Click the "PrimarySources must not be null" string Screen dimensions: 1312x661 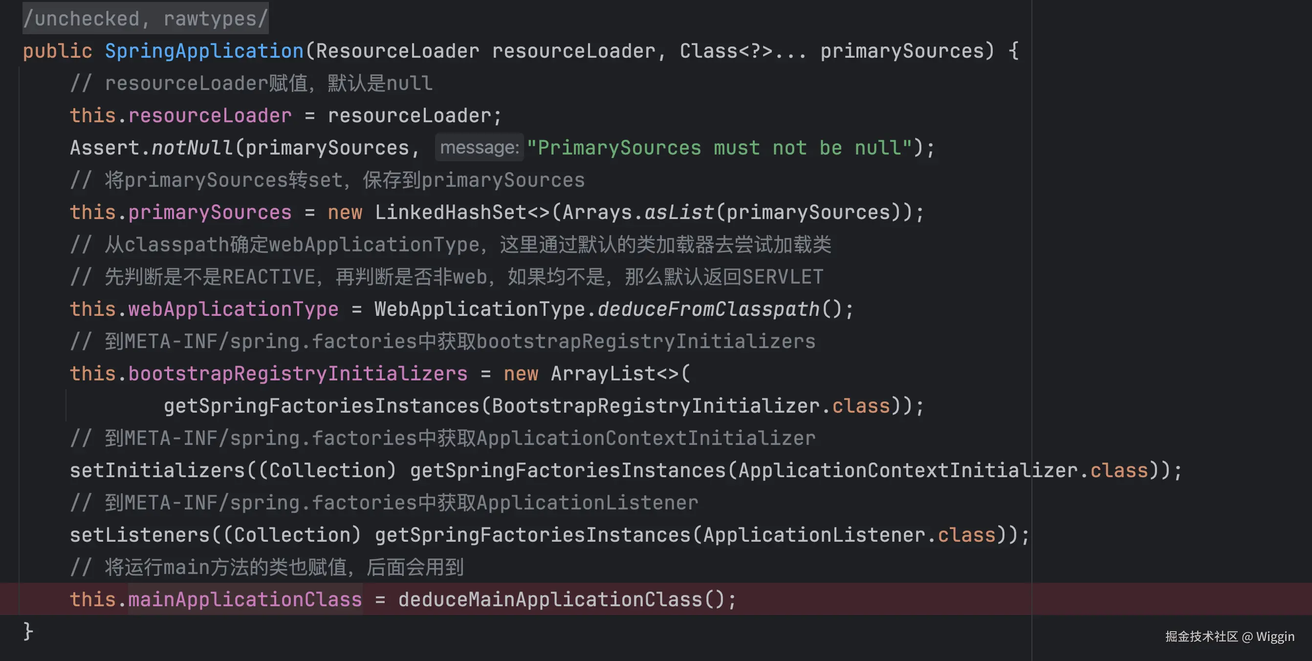pos(719,148)
